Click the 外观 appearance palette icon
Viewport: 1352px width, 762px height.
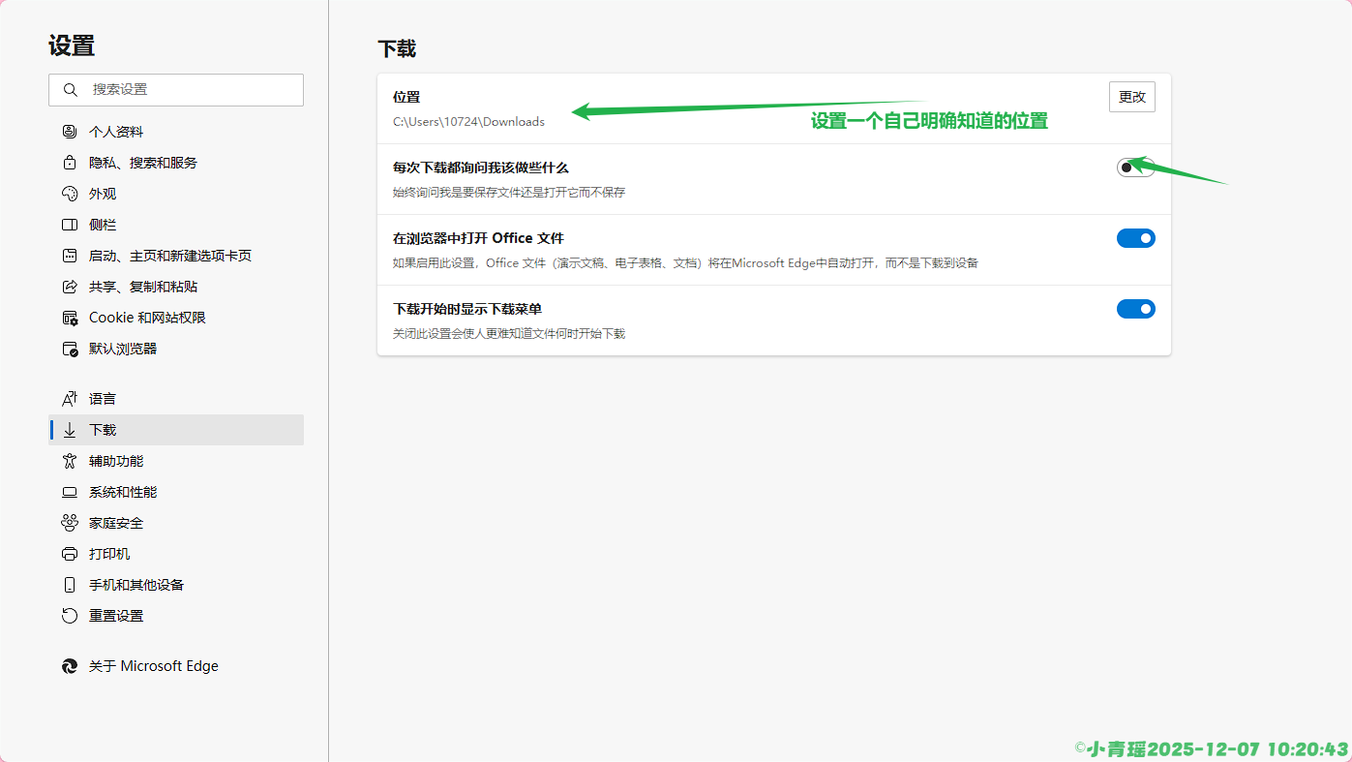click(70, 194)
